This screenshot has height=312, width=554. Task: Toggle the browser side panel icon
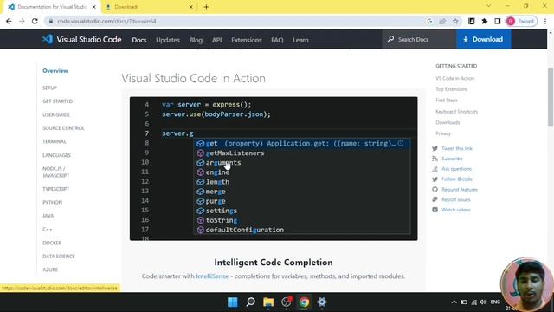point(498,21)
